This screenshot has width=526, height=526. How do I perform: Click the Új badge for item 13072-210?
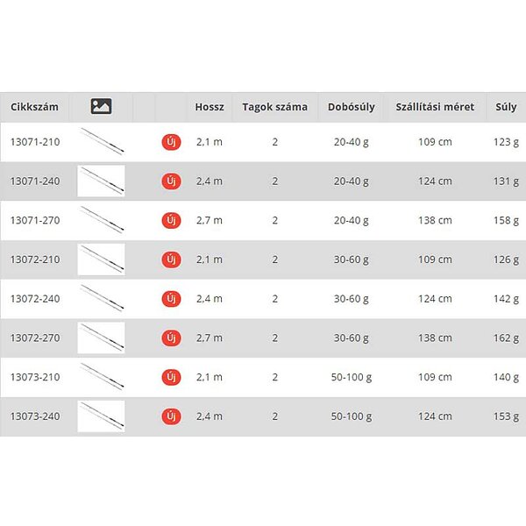170,259
